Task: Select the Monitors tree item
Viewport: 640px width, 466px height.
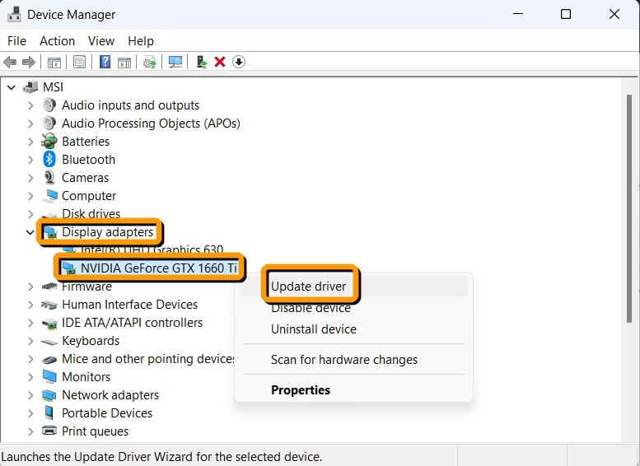Action: [x=86, y=377]
